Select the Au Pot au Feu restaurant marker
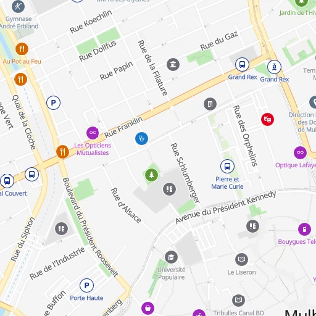 (x=22, y=49)
